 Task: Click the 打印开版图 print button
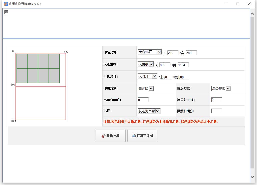[x=142, y=136]
